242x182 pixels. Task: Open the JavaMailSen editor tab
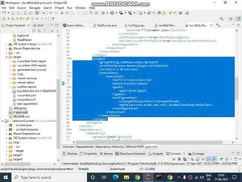(165, 25)
